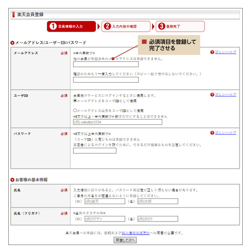
Task: Click the user ID field with rakuten1234 placeholder
Action: click(x=118, y=122)
